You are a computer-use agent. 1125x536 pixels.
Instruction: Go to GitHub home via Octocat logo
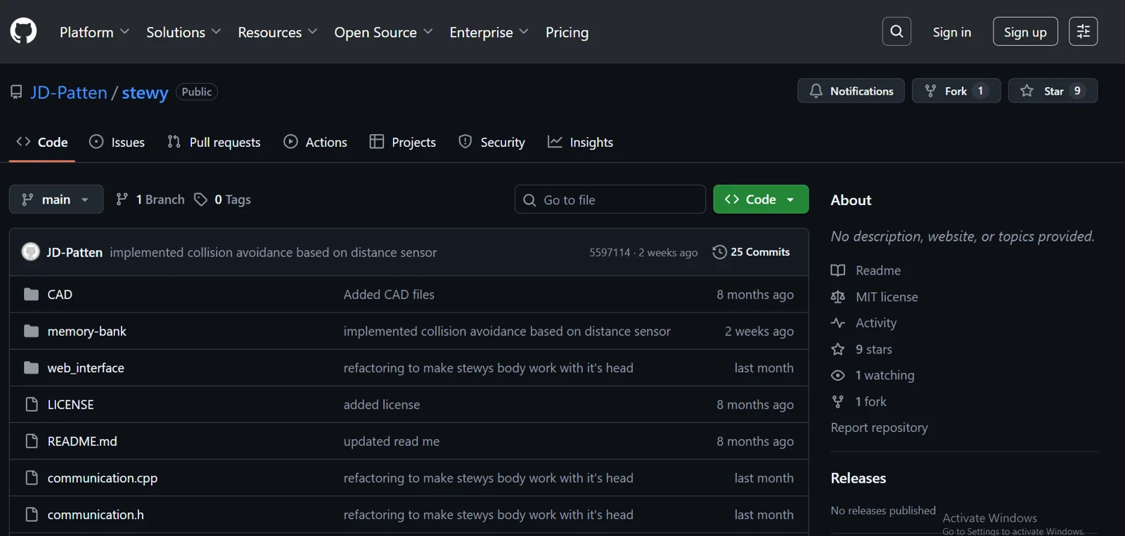click(x=23, y=31)
